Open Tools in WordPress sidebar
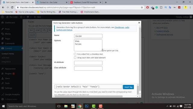Screen dimensions: 193x109 [x=7, y=83]
